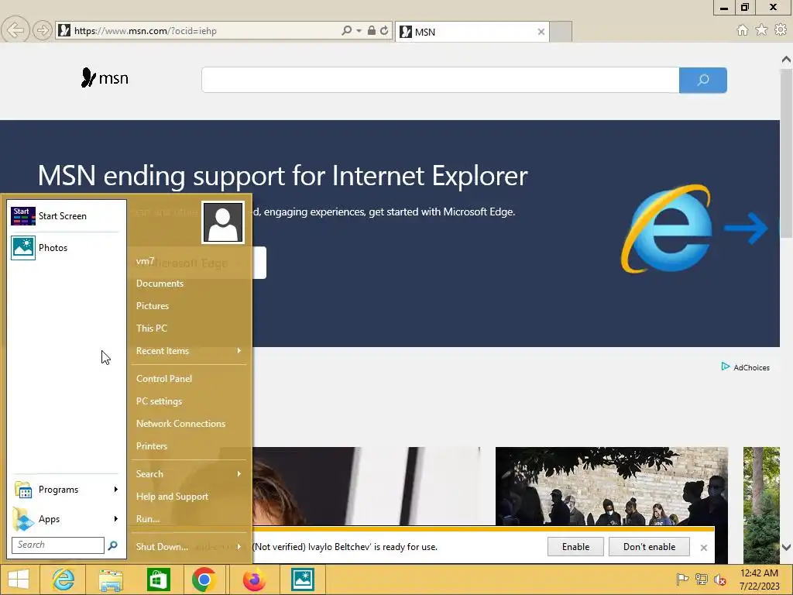Expand the Search submenu arrow

(x=239, y=474)
